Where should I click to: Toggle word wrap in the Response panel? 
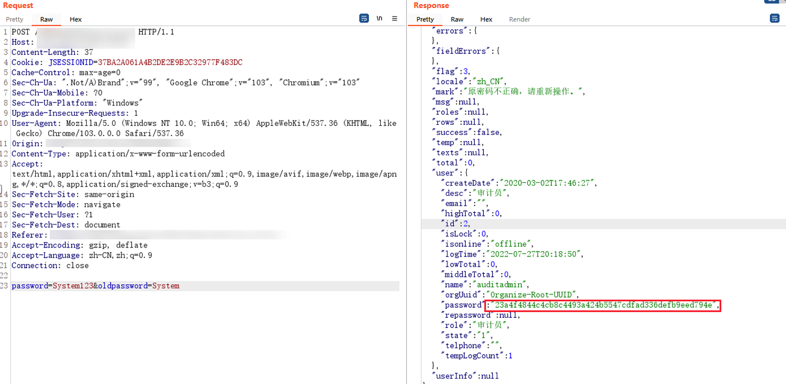[x=774, y=19]
